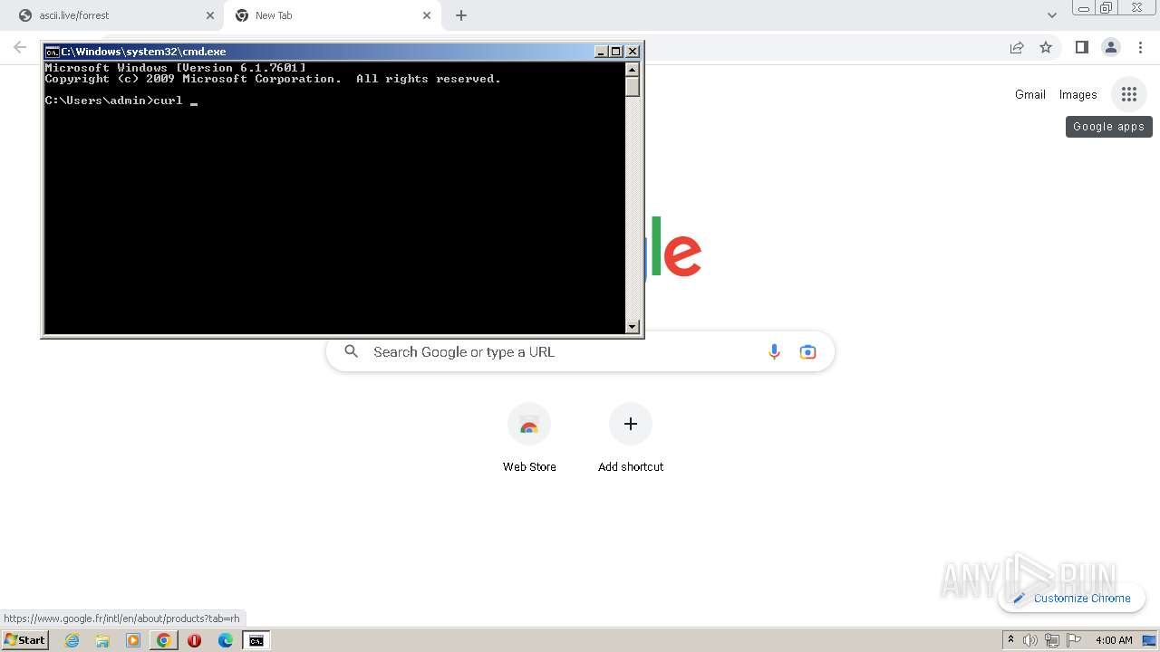Screen dimensions: 1160x652
Task: Search by image with the camera icon
Action: coord(807,352)
